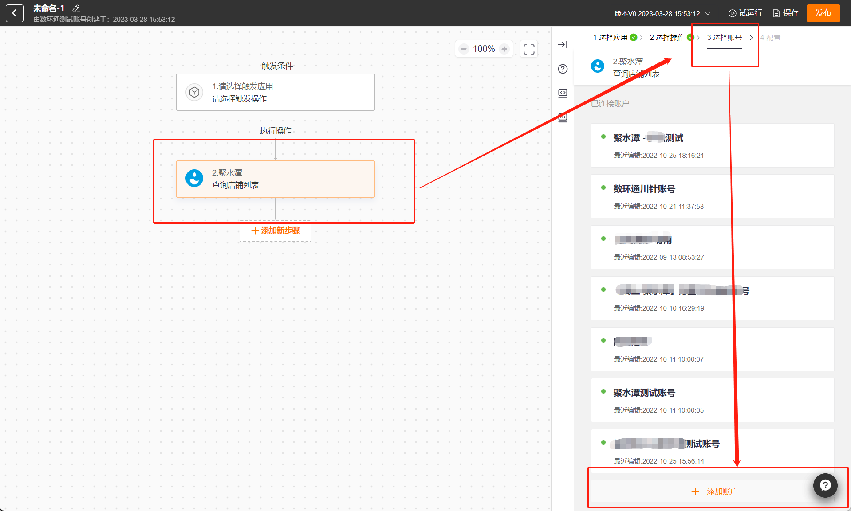Click the orange 发布 publish button
851x511 pixels.
(x=823, y=13)
